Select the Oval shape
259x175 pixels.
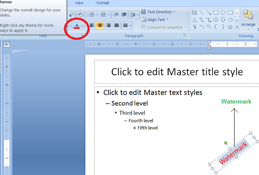coord(223,12)
